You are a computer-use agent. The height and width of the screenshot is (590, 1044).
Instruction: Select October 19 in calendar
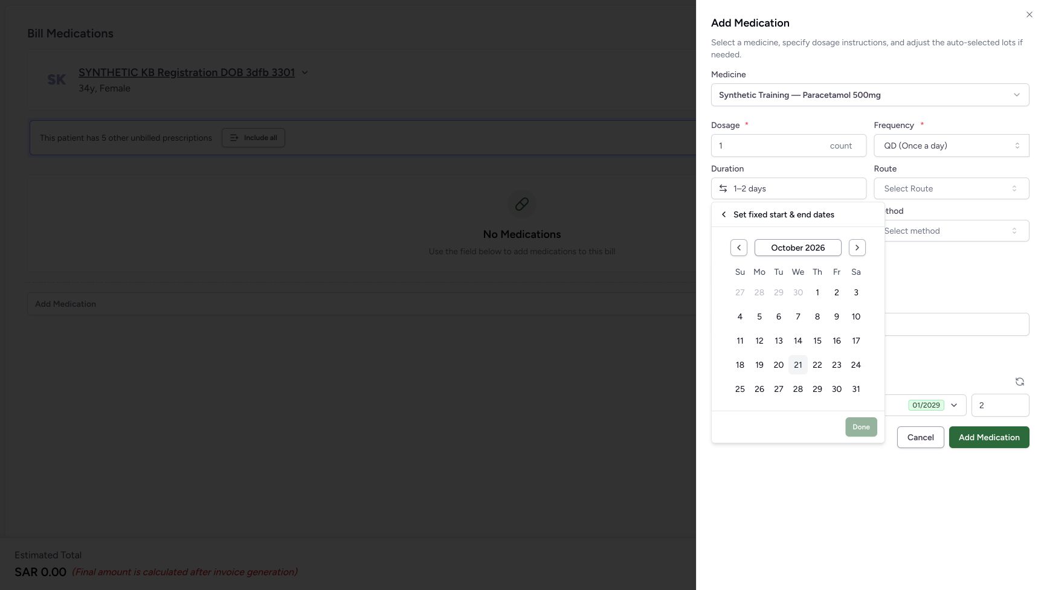tap(759, 365)
